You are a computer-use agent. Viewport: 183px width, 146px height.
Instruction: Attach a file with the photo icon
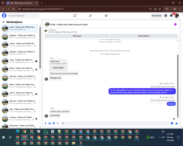pyautogui.click(x=49, y=123)
